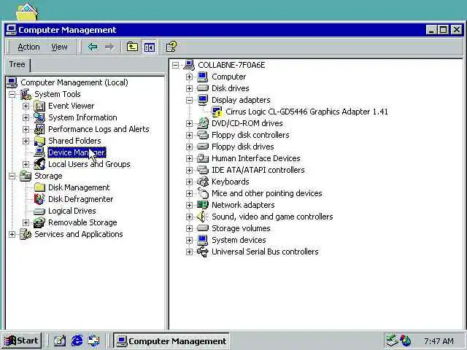Click the Cirrus Logic adapter warning icon
This screenshot has height=350, width=467.
point(217,112)
